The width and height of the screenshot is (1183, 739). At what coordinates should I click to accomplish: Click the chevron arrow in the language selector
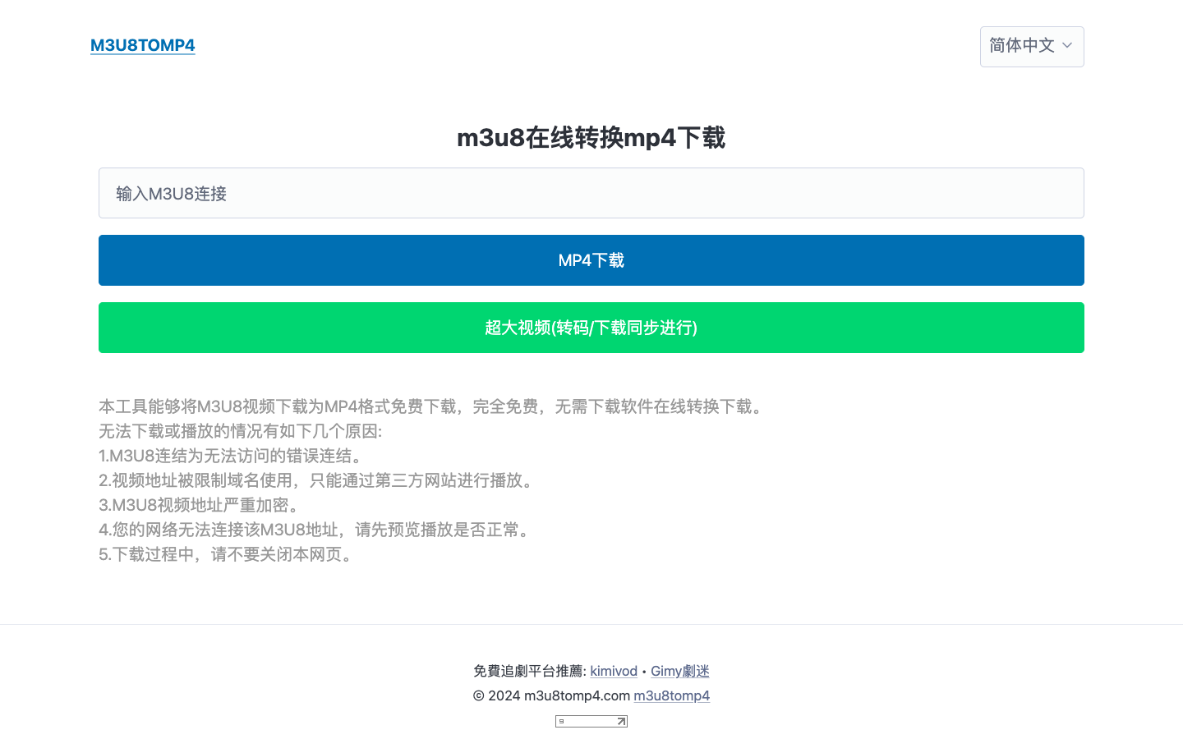(x=1067, y=46)
